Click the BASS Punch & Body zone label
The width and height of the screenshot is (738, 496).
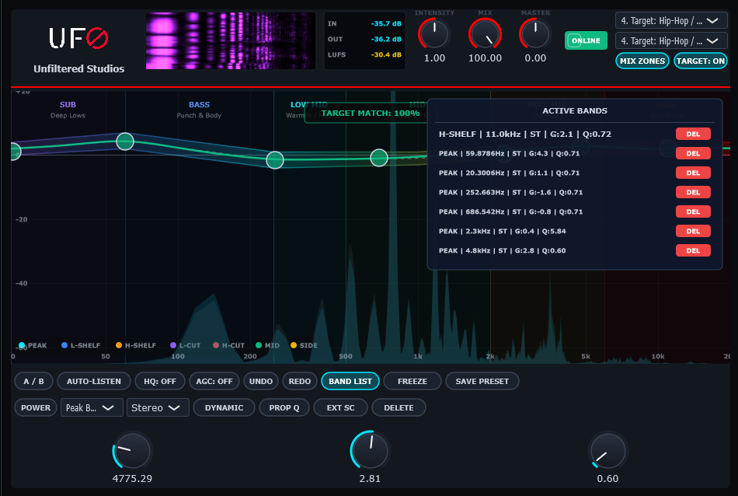point(199,110)
